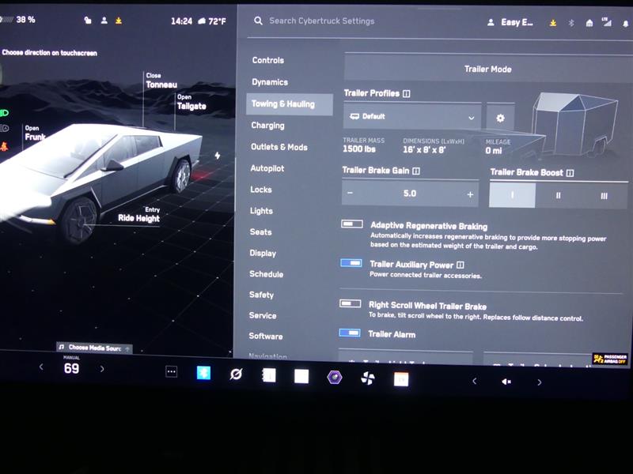Open Trailer Profile gear settings
This screenshot has width=633, height=474.
[x=500, y=118]
